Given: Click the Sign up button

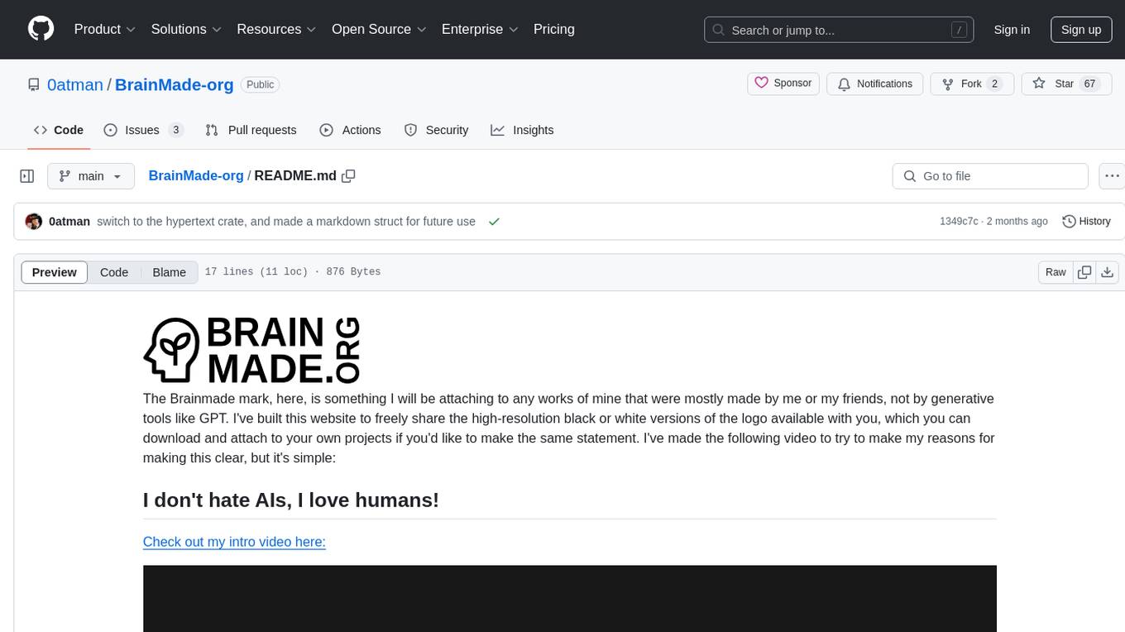Looking at the screenshot, I should click(x=1081, y=30).
